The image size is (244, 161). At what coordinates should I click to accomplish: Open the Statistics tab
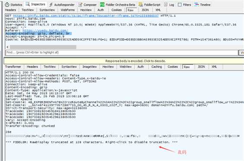14,5
